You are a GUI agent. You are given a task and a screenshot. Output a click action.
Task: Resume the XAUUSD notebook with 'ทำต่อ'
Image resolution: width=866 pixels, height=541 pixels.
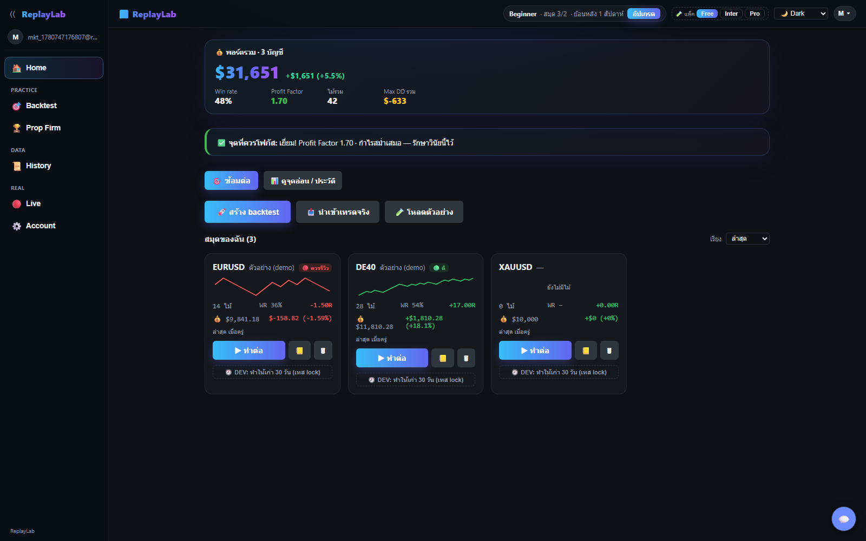(x=535, y=351)
